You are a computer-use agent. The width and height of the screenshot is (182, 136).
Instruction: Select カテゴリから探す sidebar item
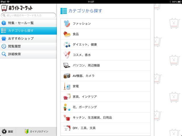[28, 31]
